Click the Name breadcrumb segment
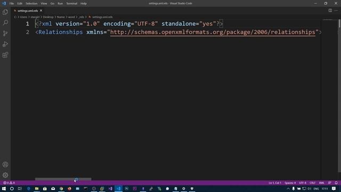Viewport: 341px width, 192px height. [61, 17]
